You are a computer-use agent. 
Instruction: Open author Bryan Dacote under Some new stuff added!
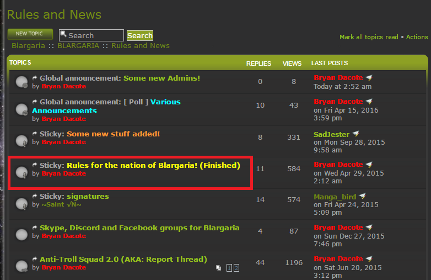pos(64,142)
